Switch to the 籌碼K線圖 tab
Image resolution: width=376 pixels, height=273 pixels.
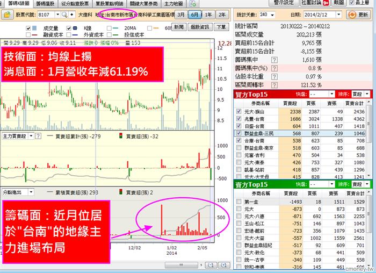pyautogui.click(x=18, y=3)
